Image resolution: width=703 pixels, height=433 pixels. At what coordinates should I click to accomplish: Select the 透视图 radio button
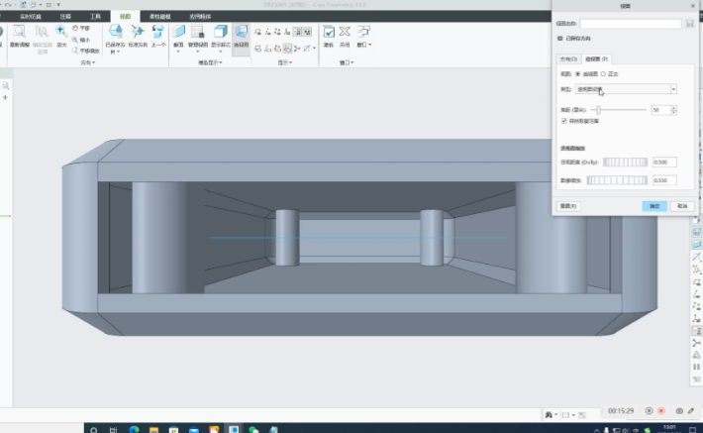pos(579,74)
